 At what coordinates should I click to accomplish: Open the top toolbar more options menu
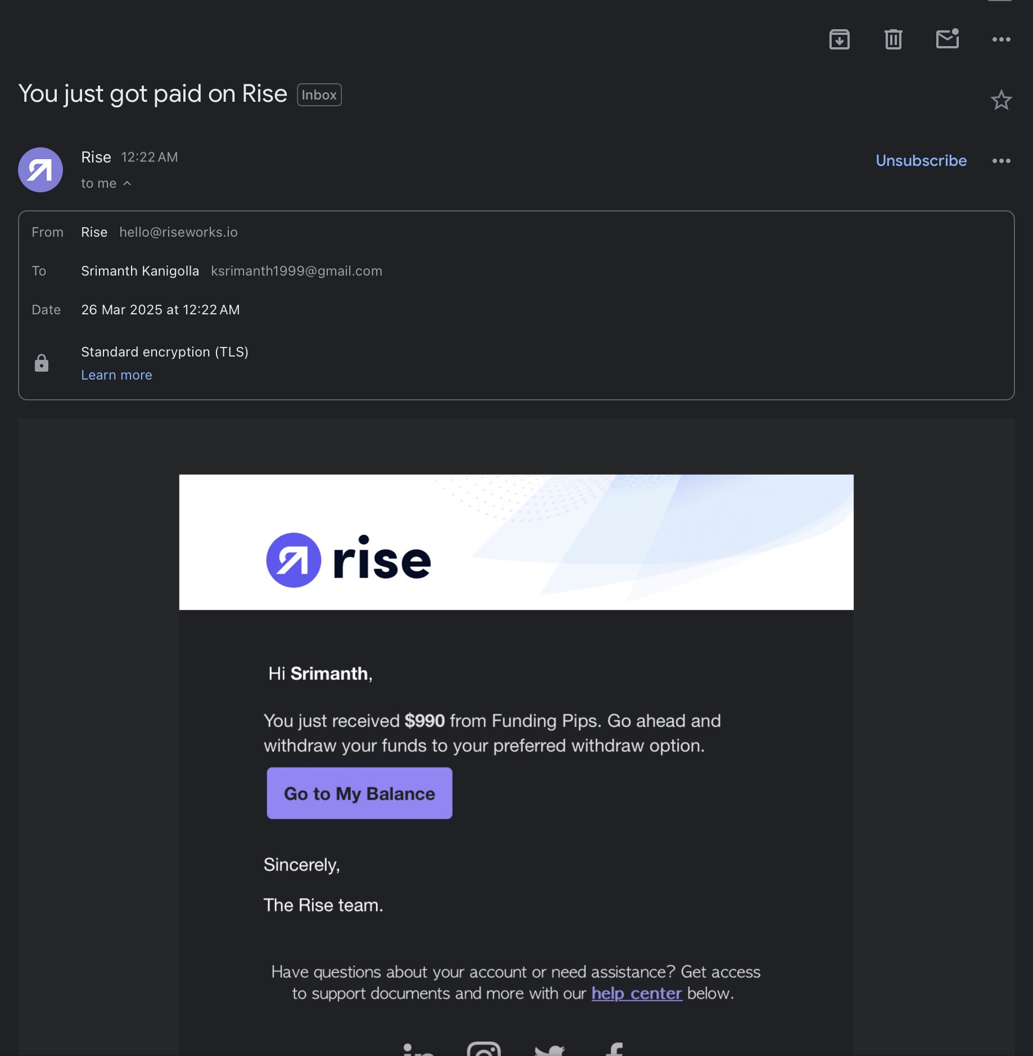pos(1001,39)
